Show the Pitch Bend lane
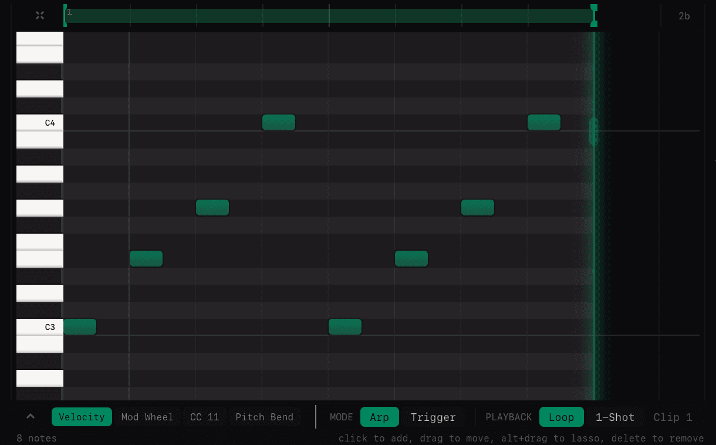This screenshot has width=716, height=445. coord(265,417)
